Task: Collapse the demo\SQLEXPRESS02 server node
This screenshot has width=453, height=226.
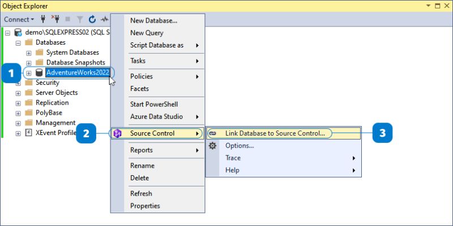Action: coord(7,33)
